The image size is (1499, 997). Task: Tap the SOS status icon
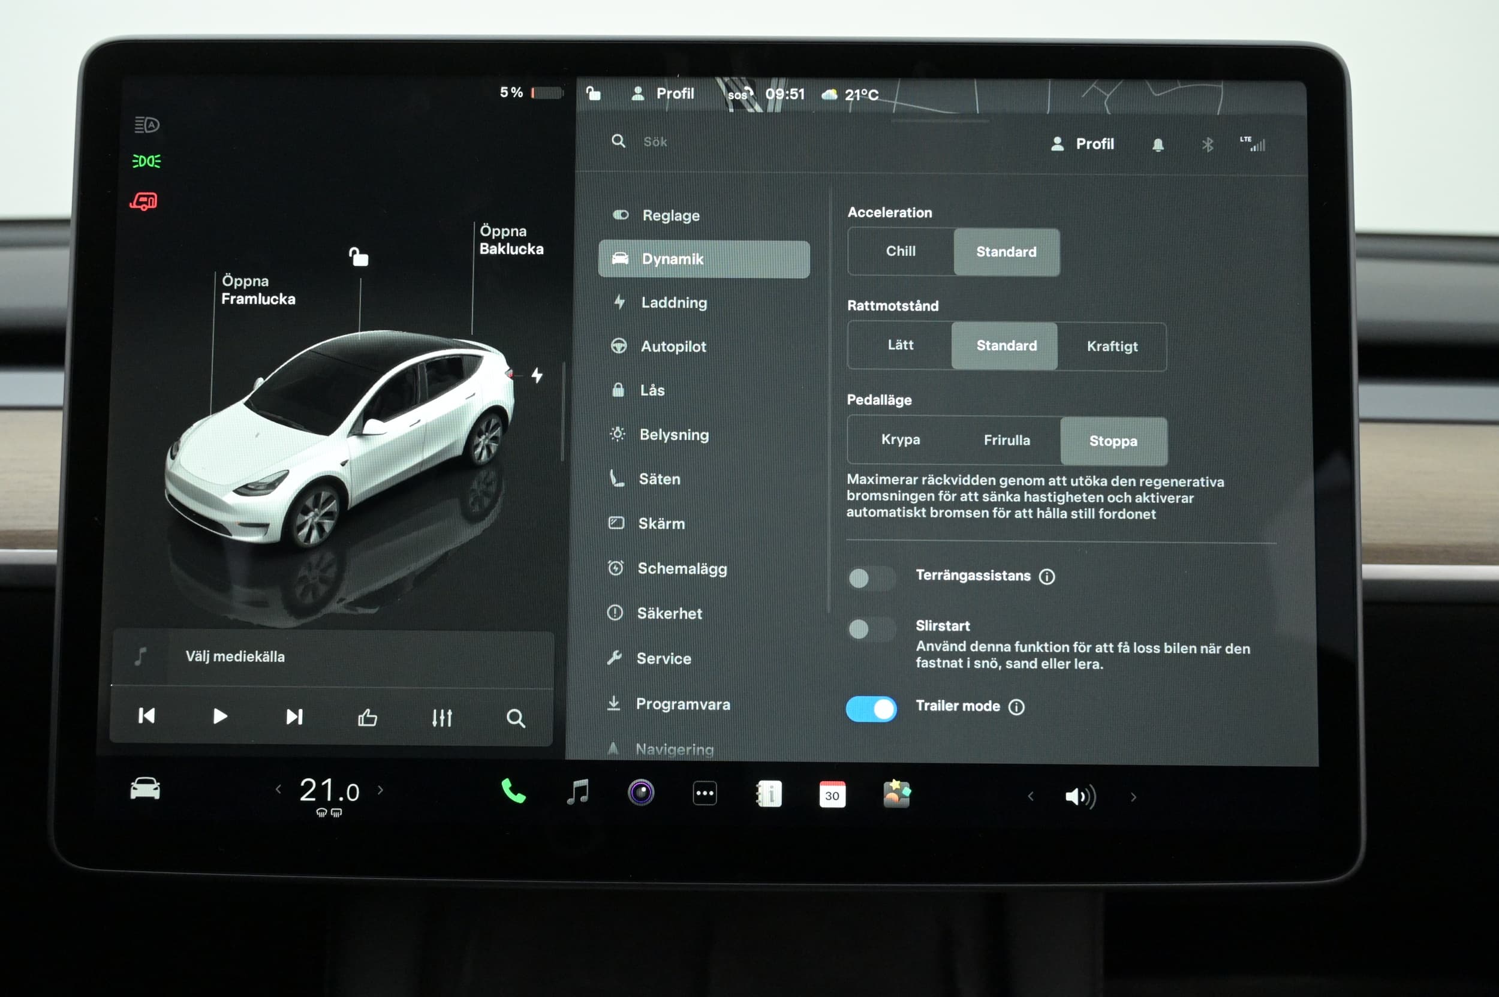[740, 94]
